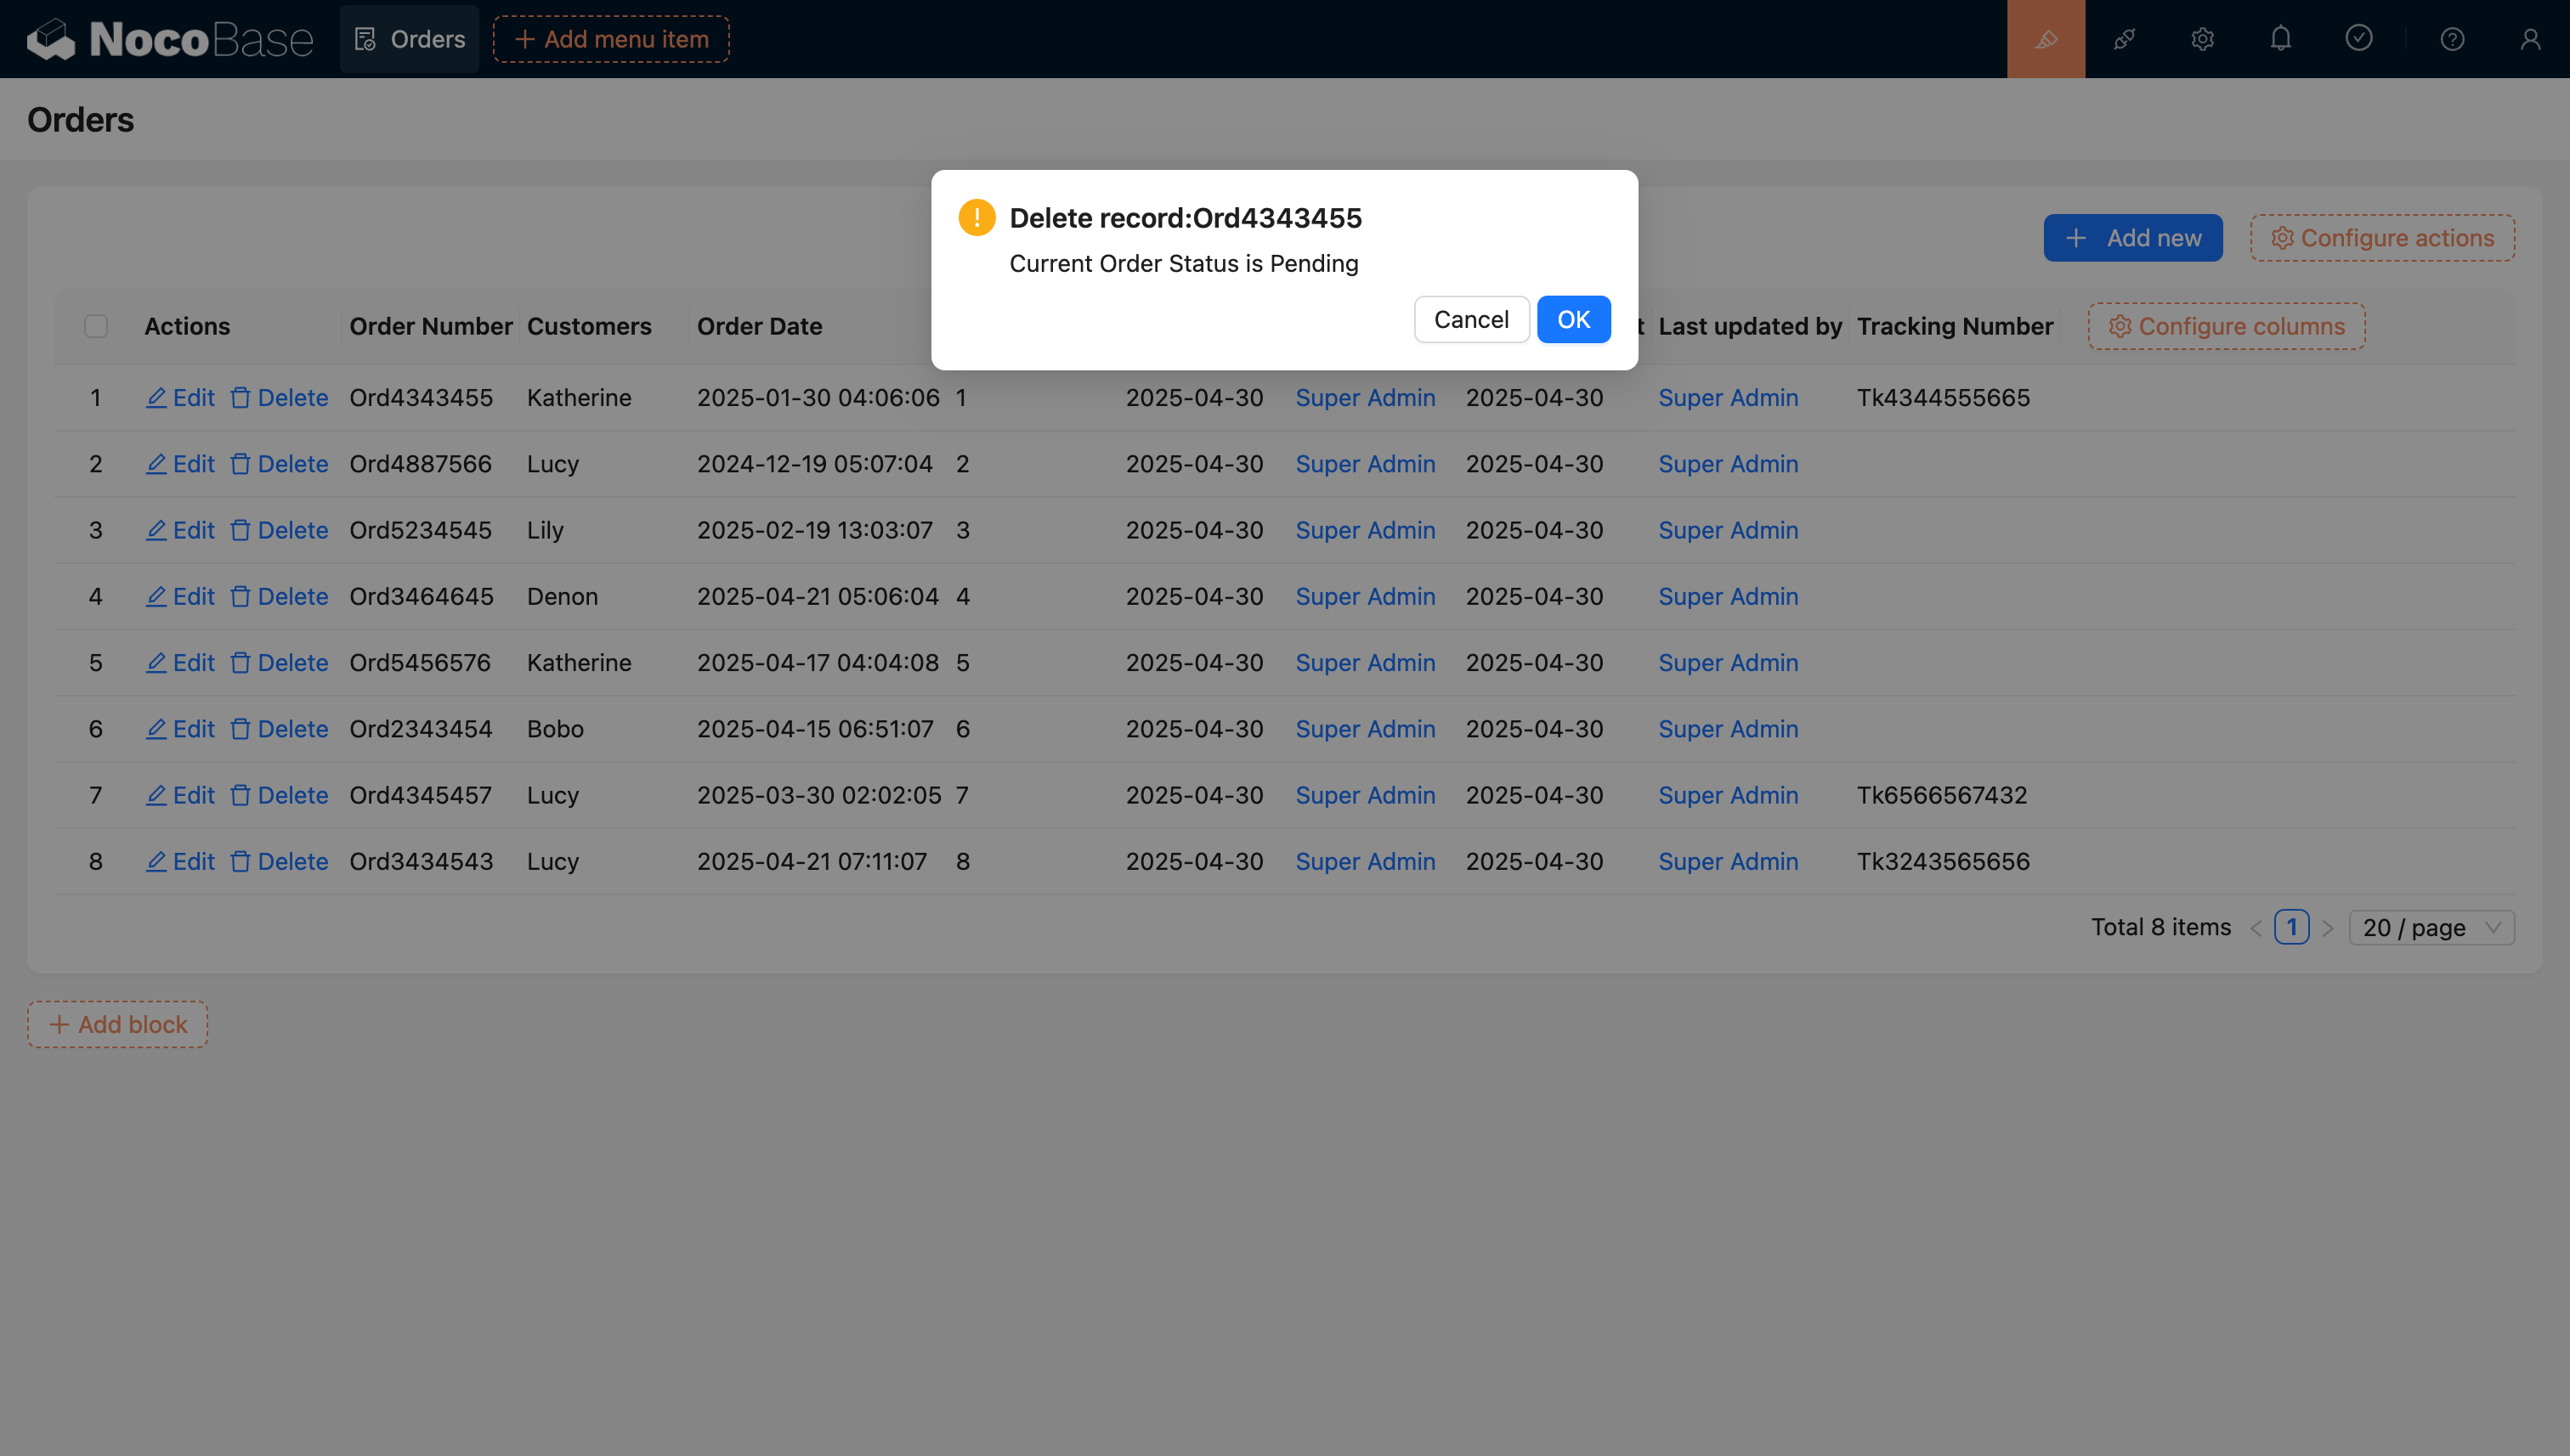Open the Orders menu item
This screenshot has width=2570, height=1456.
click(x=410, y=39)
